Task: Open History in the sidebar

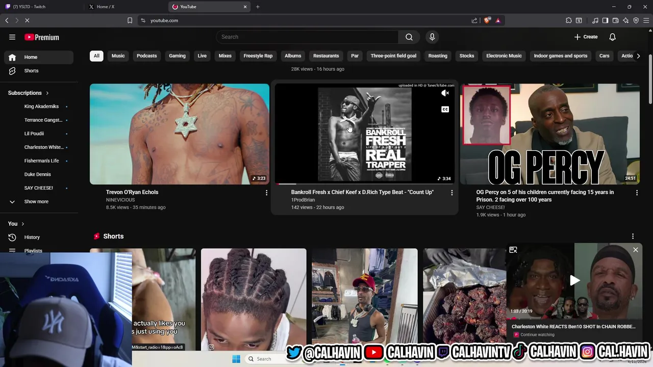Action: [39, 237]
